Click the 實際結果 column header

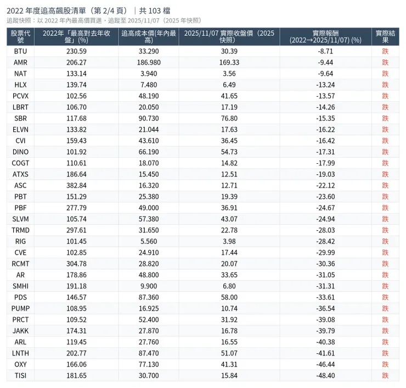(385, 37)
